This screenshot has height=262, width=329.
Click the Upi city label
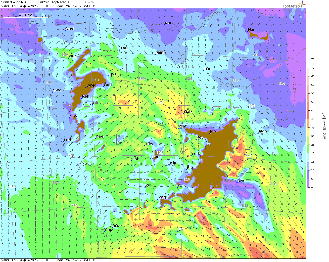[135, 159]
